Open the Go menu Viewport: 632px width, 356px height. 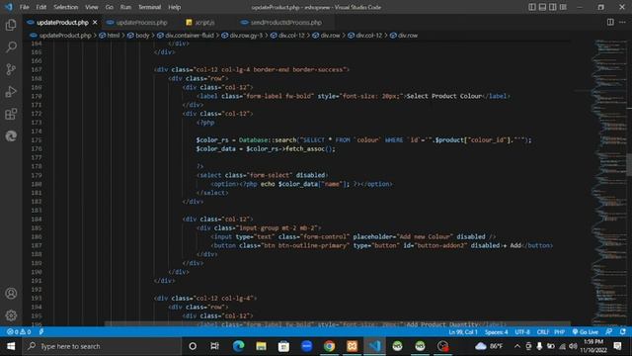point(110,7)
